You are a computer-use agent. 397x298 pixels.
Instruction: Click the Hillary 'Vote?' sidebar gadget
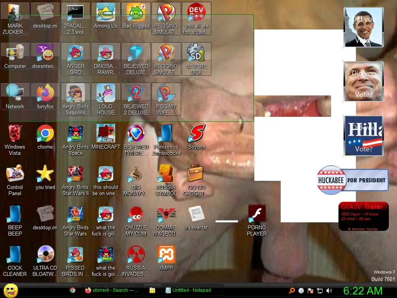(x=364, y=135)
